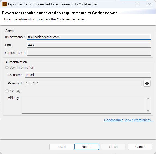
Task: Close the export dialog window
Action: click(149, 4)
